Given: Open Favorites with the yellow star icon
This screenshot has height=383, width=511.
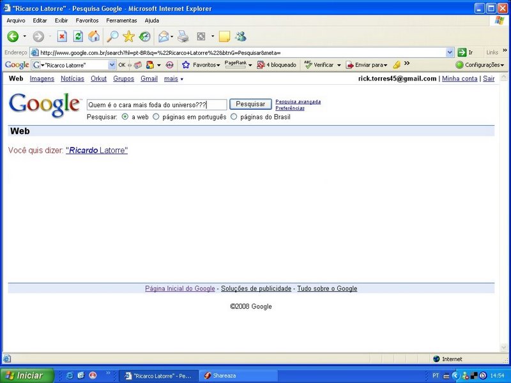Looking at the screenshot, I should point(129,36).
